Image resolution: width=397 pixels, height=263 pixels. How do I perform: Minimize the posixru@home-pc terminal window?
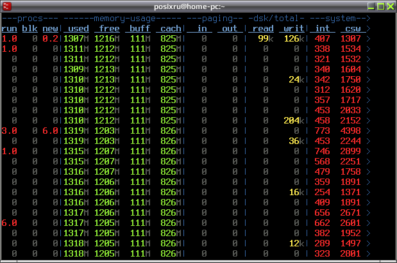pyautogui.click(x=371, y=6)
